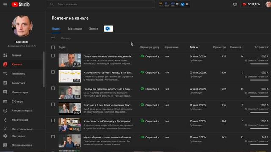The height and width of the screenshot is (152, 271).
Task: Click the account avatar at top right
Action: pos(268,4)
